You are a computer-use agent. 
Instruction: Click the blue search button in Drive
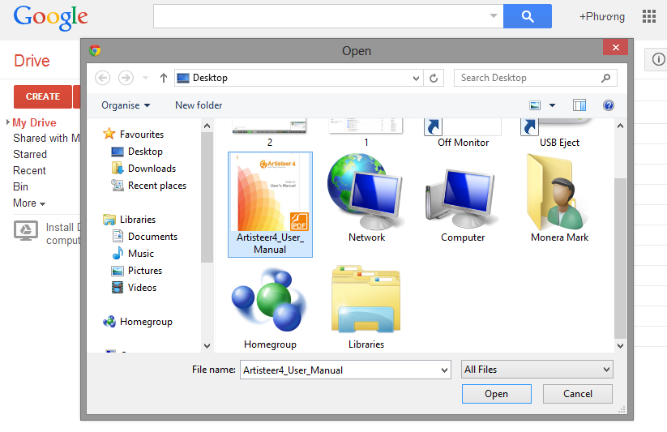[x=528, y=16]
